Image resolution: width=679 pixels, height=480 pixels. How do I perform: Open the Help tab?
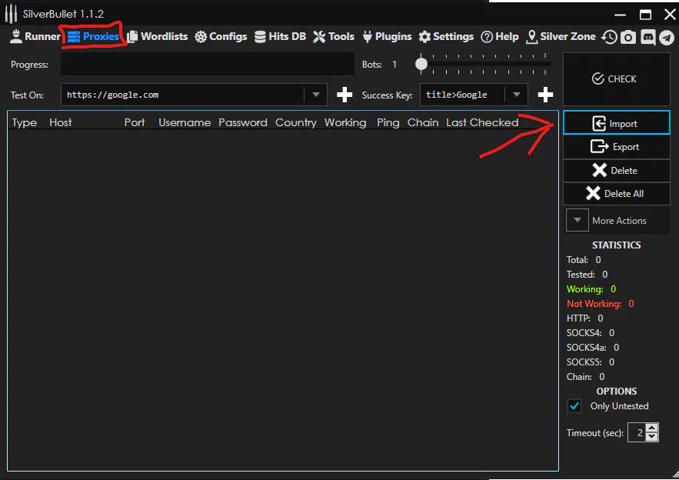coord(500,36)
